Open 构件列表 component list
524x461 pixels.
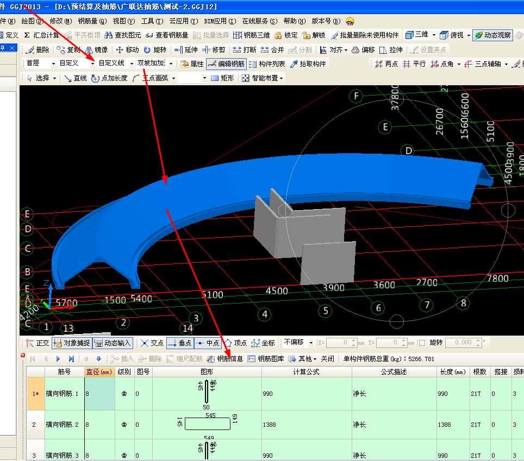pos(267,64)
